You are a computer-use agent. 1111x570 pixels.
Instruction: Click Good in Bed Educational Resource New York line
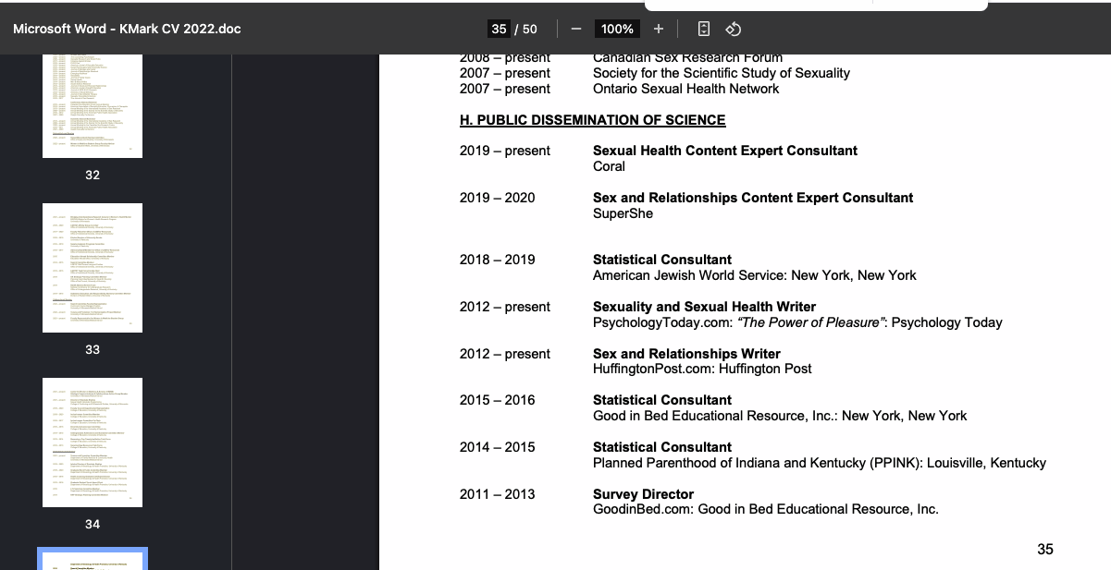click(x=780, y=416)
